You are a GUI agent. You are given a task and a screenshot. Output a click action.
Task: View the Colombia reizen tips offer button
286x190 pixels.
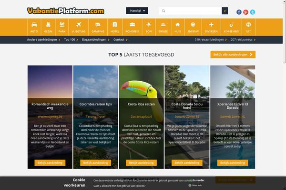coord(96,163)
